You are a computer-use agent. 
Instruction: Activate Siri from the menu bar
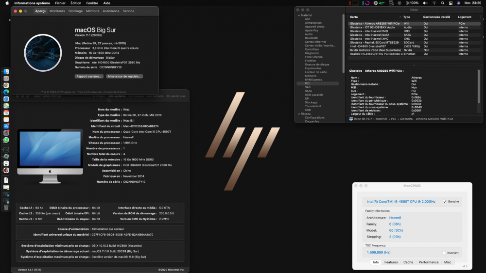pyautogui.click(x=458, y=3)
